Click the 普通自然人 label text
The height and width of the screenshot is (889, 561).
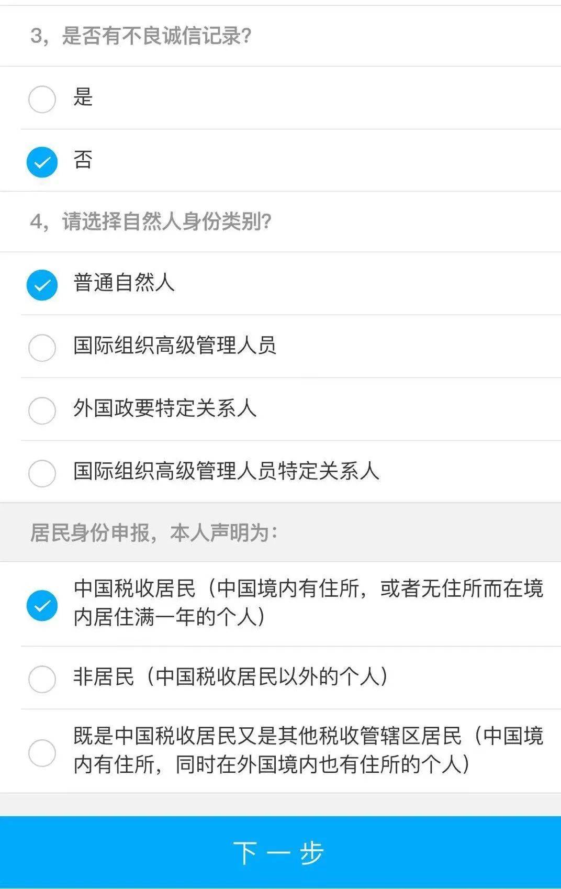[124, 283]
